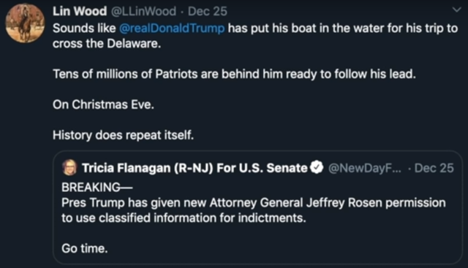Image resolution: width=468 pixels, height=268 pixels.
Task: Click the 'On Christmas Eve.' line
Action: [103, 104]
